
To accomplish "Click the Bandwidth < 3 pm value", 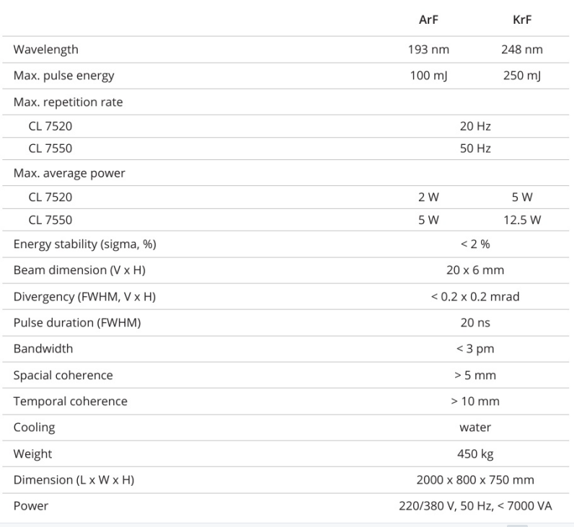I will (x=475, y=348).
